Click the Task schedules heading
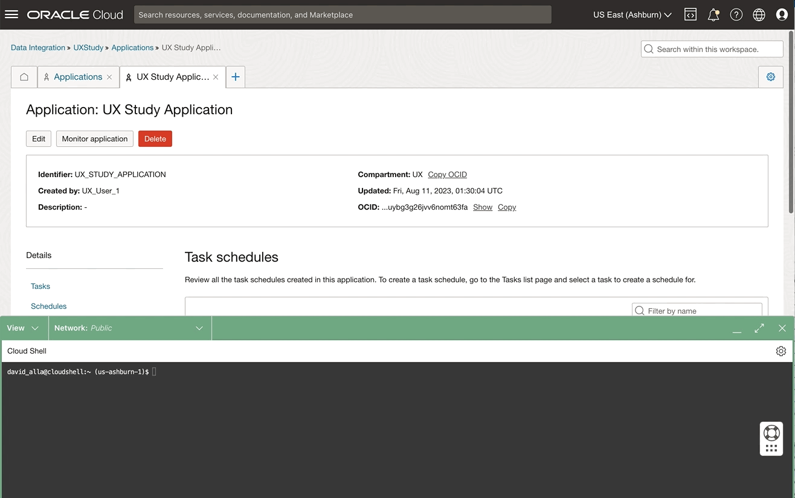Image resolution: width=795 pixels, height=498 pixels. point(231,257)
